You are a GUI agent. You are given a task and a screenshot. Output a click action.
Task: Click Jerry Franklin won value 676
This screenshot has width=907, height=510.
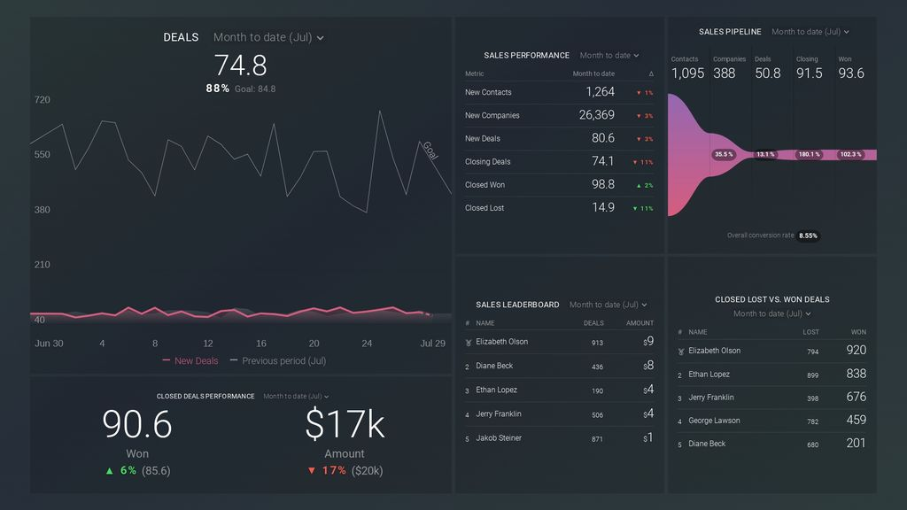coord(857,398)
